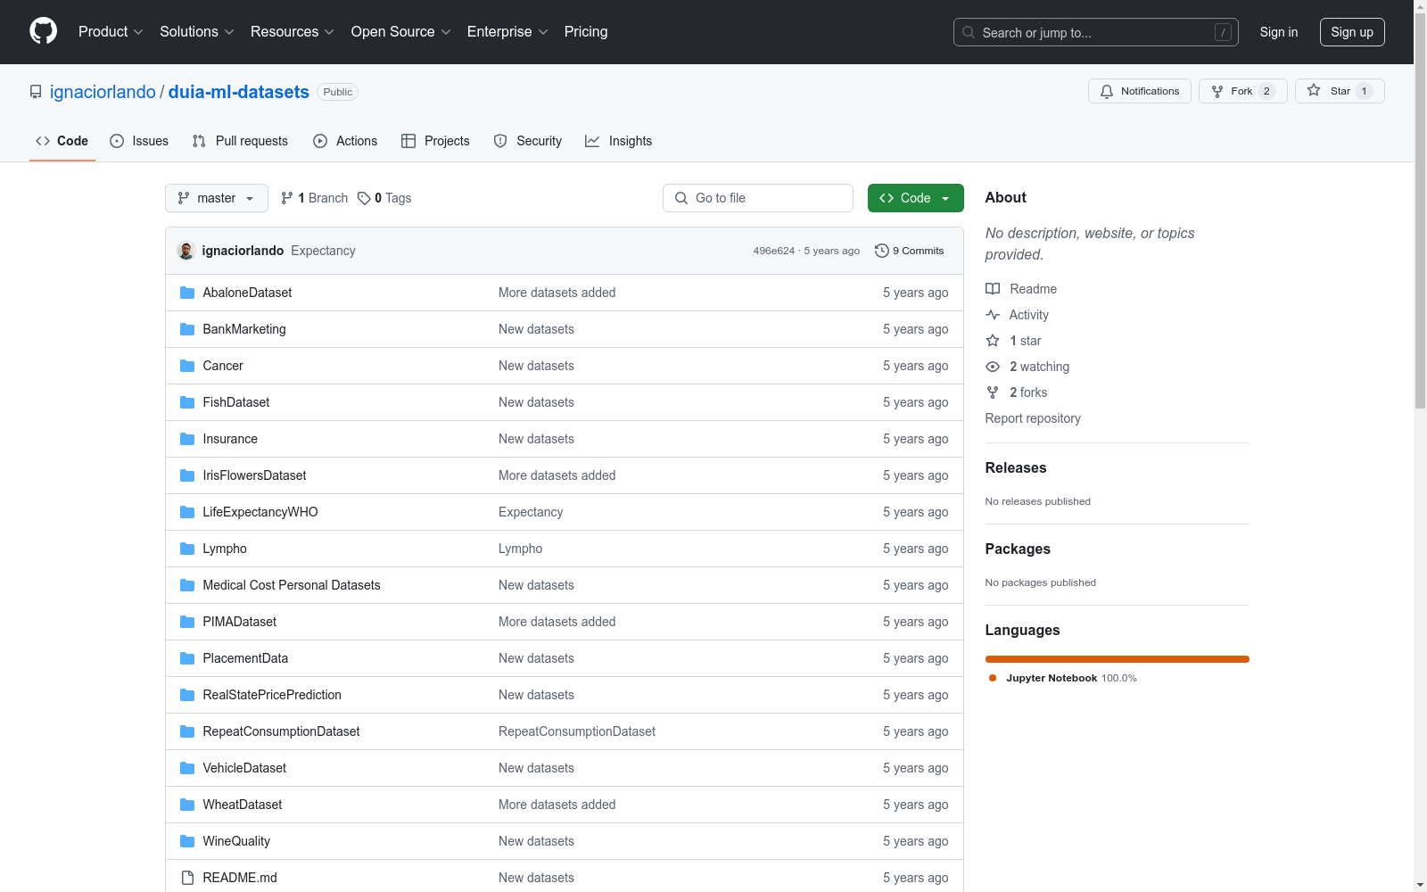Open the Enterprise dropdown

point(507,31)
